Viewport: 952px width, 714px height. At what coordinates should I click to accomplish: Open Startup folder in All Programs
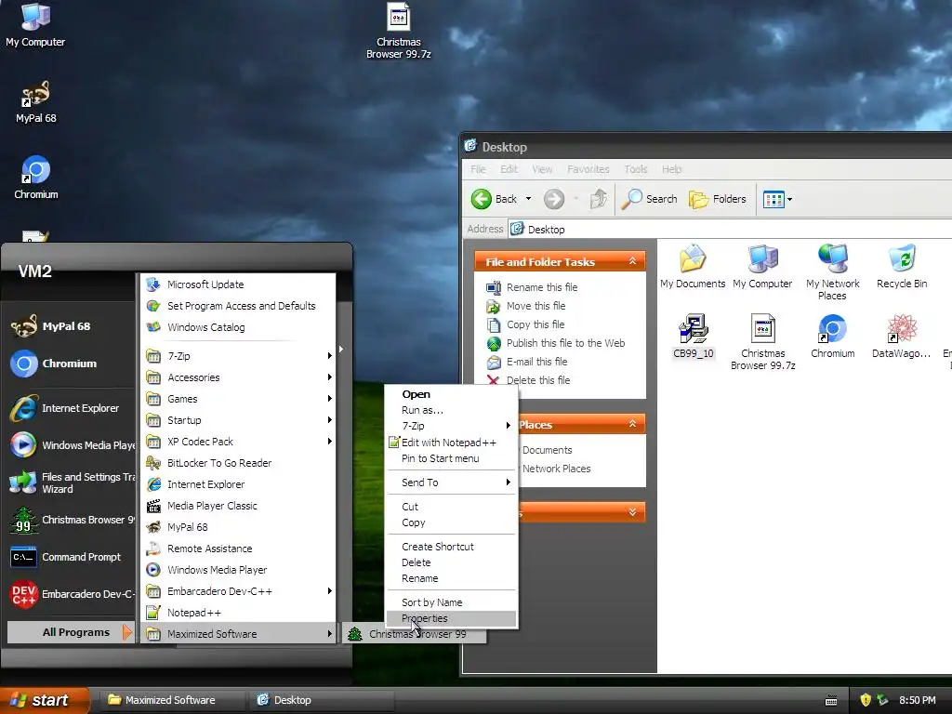point(239,420)
